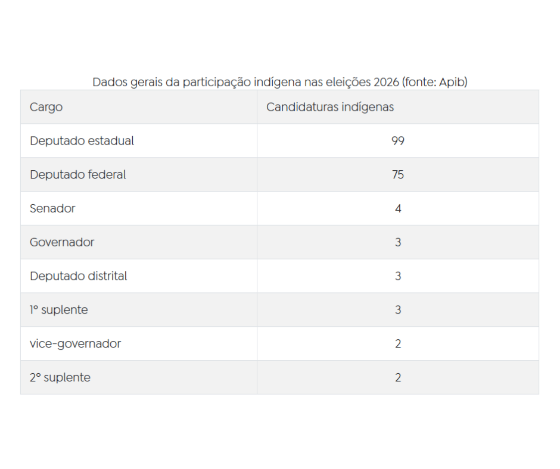Click the value 3 for 1º suplente

pos(398,310)
